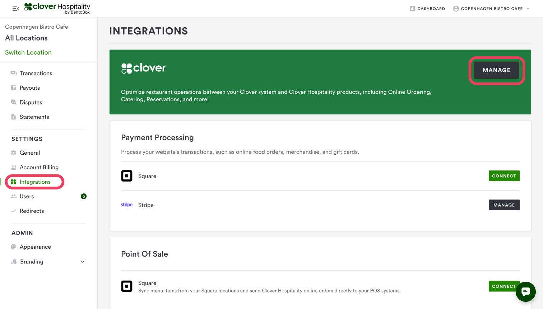Collapse the sidebar with the hamburger icon
Viewport: 543px width, 309px height.
point(15,9)
